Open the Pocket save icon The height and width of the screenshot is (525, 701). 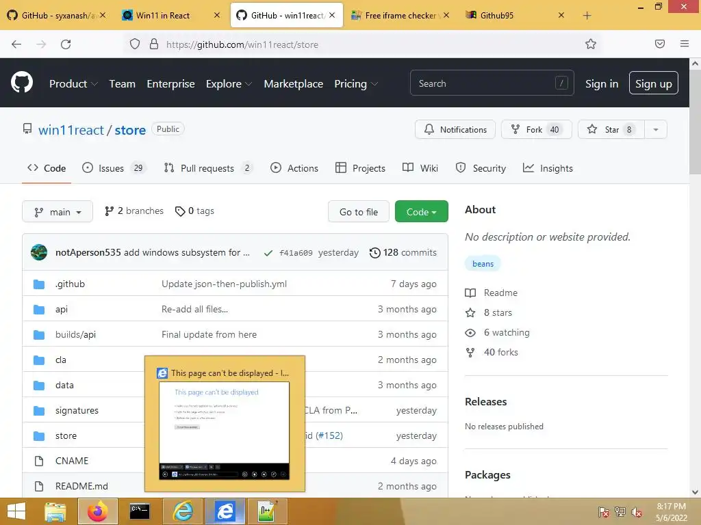coord(659,44)
